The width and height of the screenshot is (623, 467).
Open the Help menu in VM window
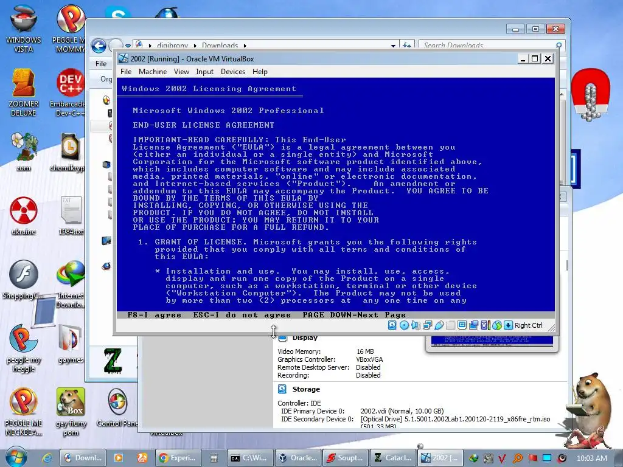pos(260,72)
